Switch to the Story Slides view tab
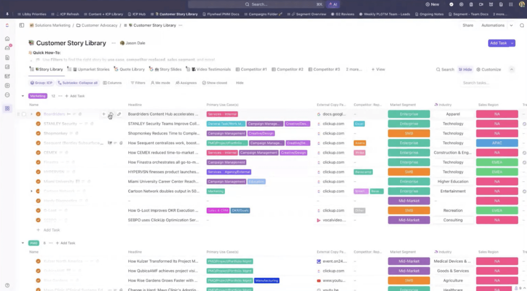This screenshot has height=291, width=527. tap(165, 69)
